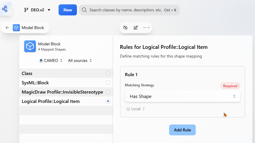Click the edit pencil icon

[136, 28]
